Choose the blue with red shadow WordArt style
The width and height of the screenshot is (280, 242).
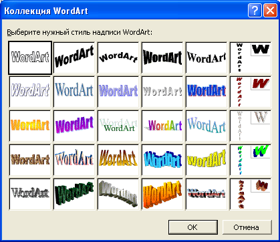coord(206,92)
